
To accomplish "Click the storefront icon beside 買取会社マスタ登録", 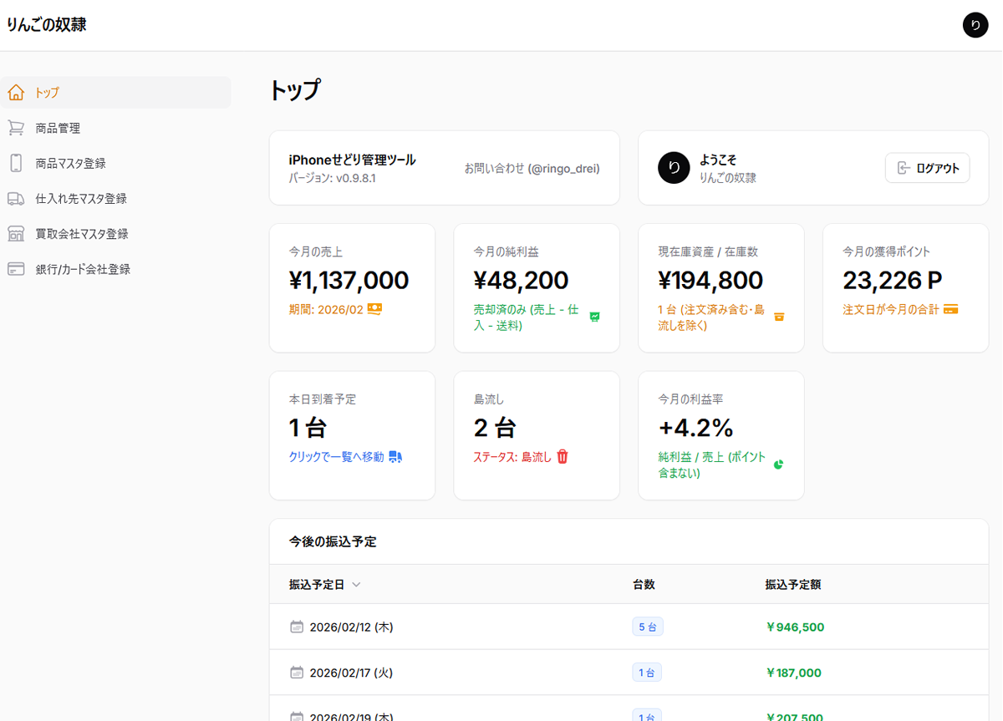I will pyautogui.click(x=18, y=233).
